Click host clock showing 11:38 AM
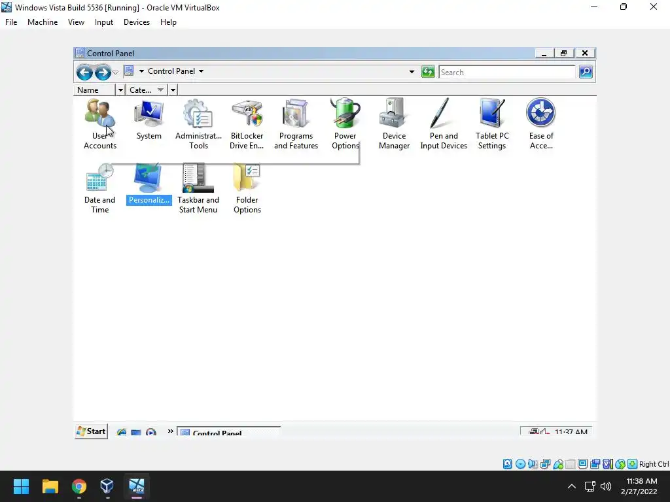The width and height of the screenshot is (670, 502). pos(639,486)
